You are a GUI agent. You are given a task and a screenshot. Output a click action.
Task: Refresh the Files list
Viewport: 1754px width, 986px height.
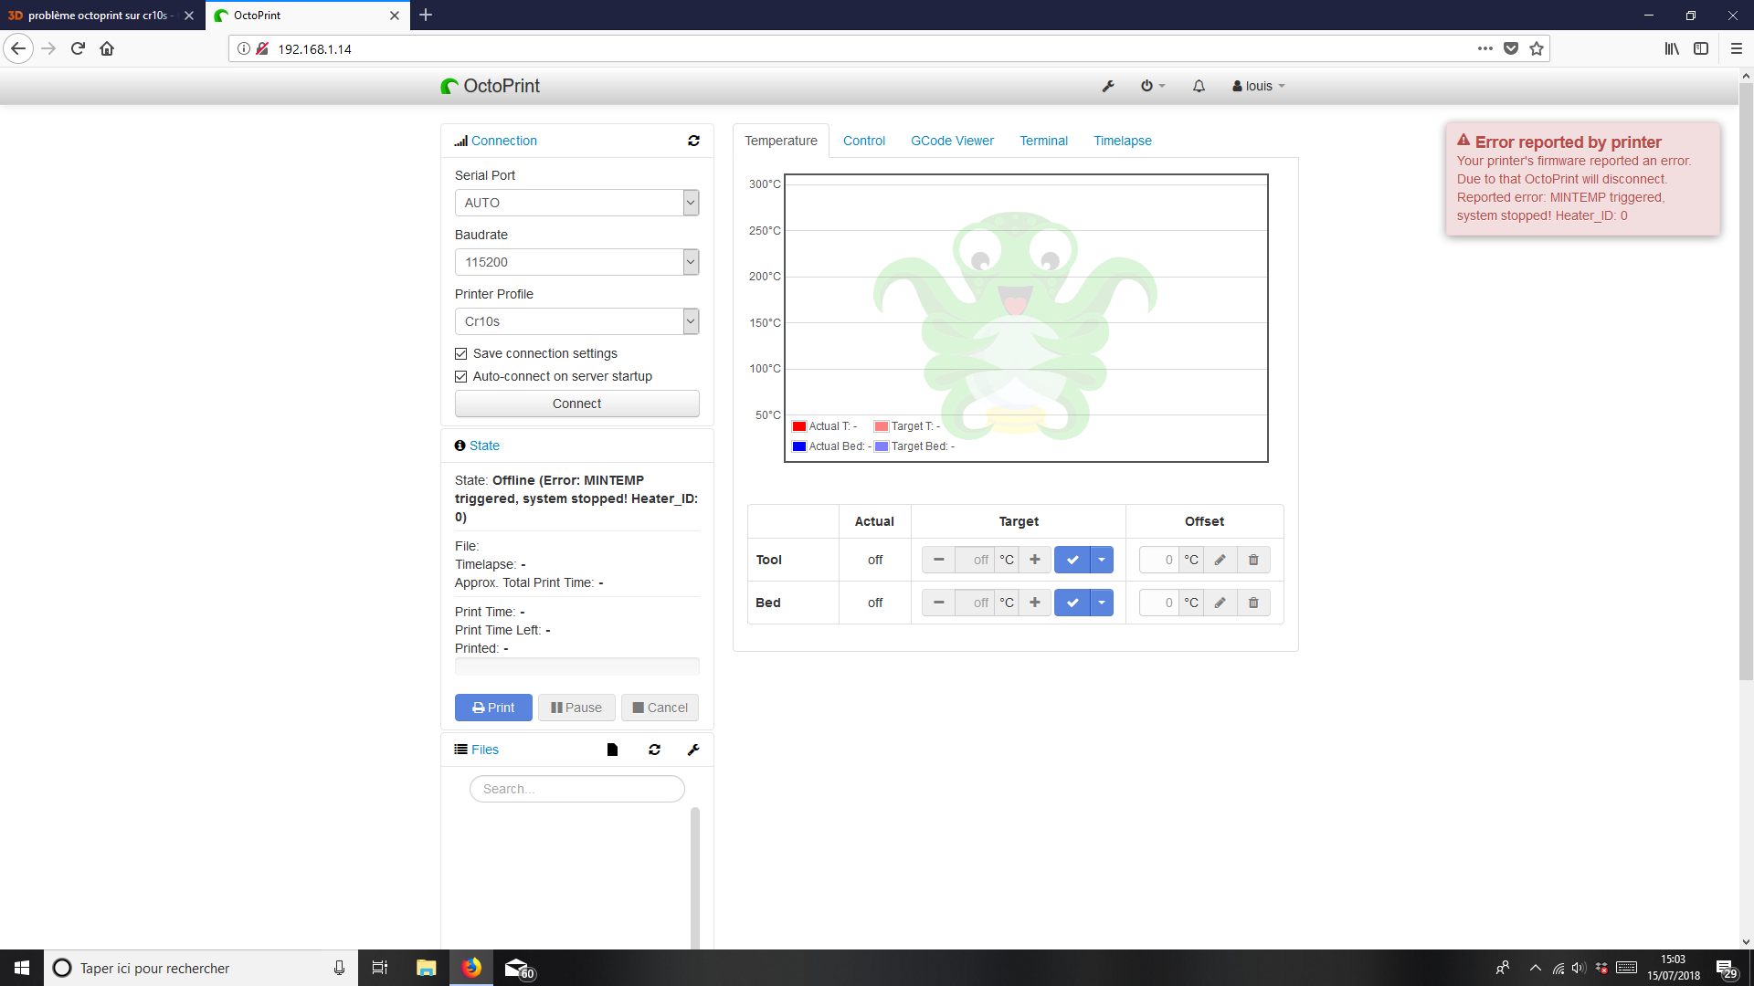(x=655, y=750)
